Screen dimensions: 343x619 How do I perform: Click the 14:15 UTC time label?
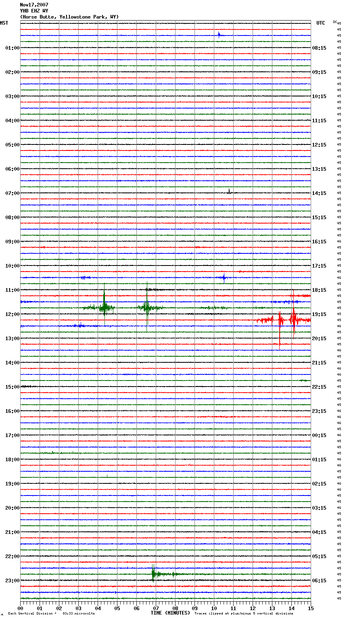[x=319, y=193]
